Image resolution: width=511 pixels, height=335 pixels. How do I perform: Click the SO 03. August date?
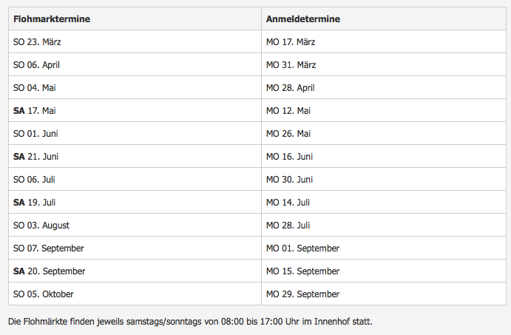[41, 225]
